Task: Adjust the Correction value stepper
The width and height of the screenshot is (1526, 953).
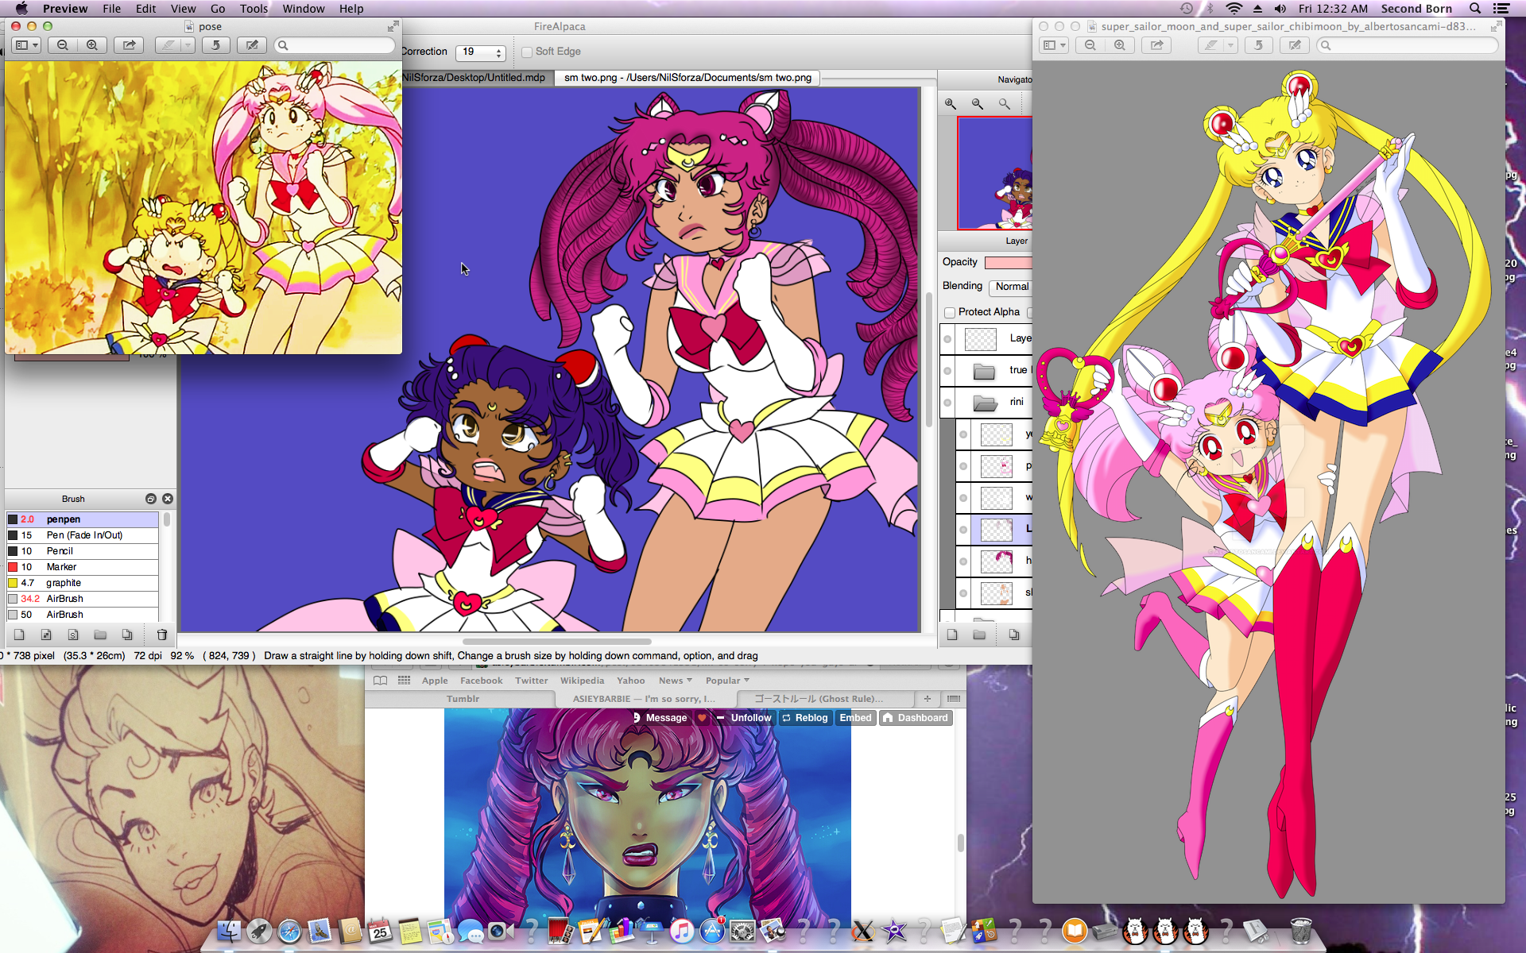Action: 499,52
